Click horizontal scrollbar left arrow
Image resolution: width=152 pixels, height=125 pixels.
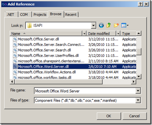click(x=12, y=82)
